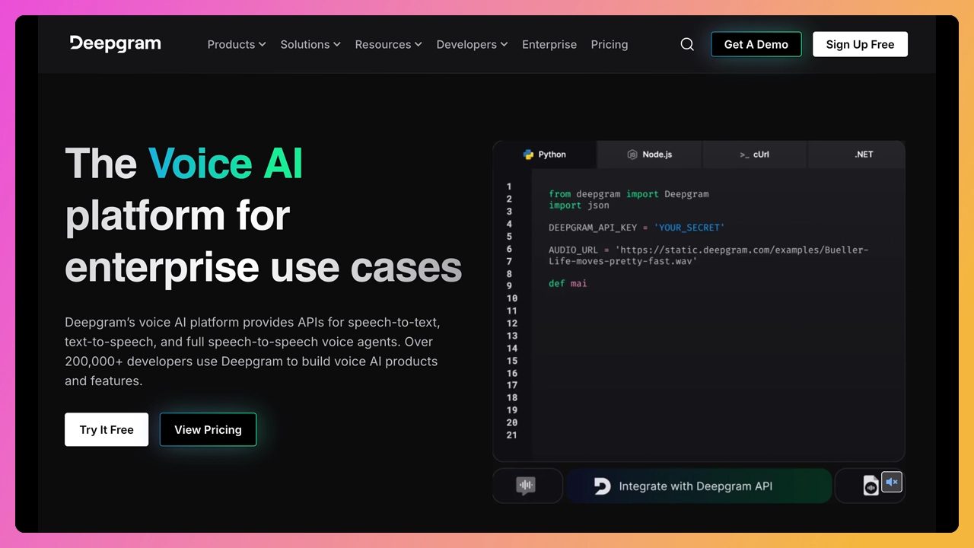
Task: Expand the Products menu
Action: (237, 44)
